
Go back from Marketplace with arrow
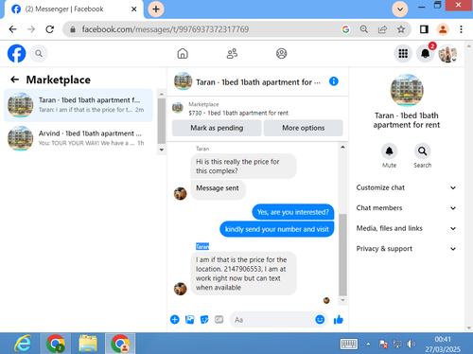[15, 80]
